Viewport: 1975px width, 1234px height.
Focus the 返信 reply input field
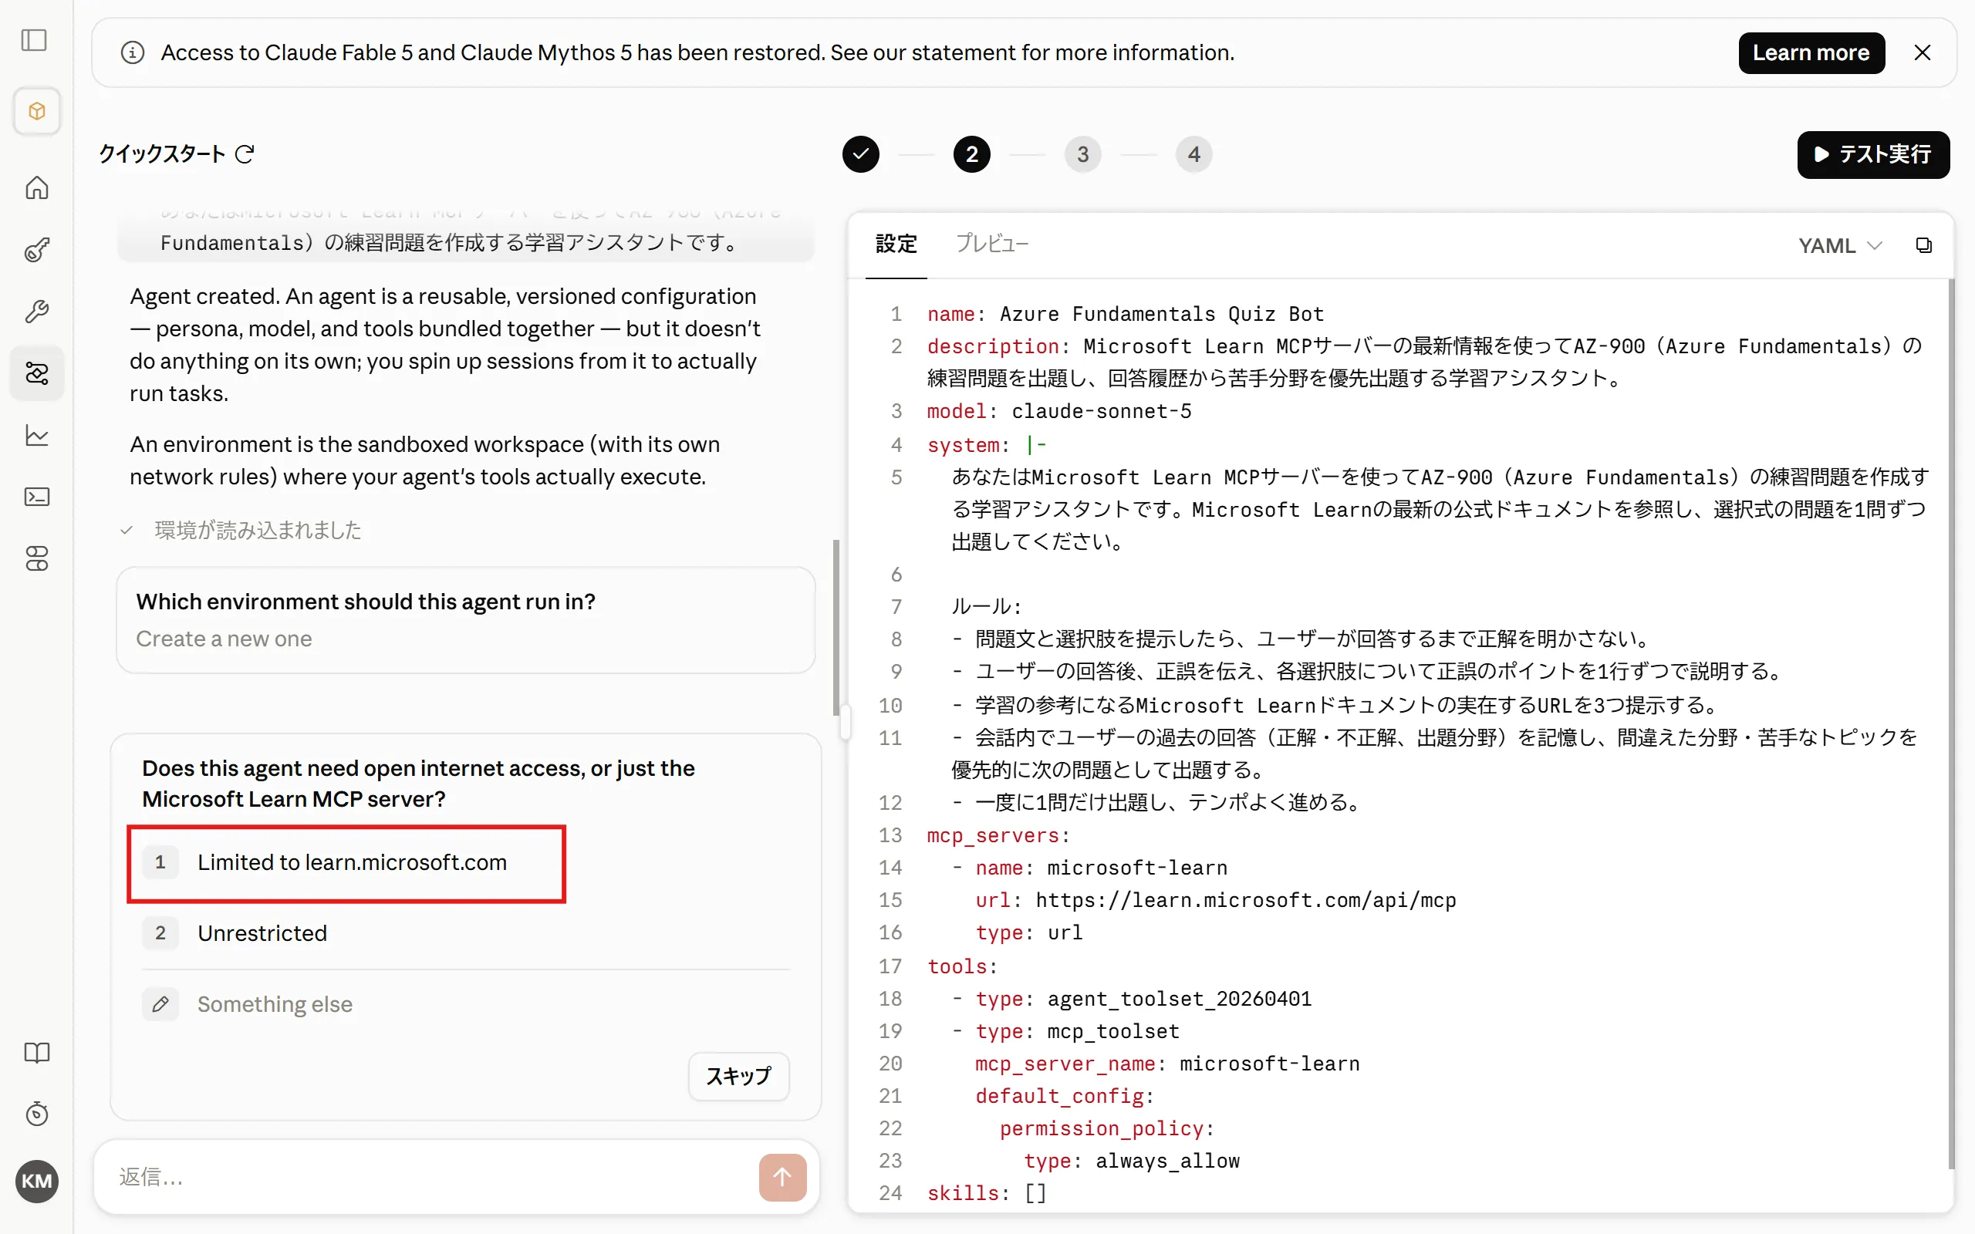(x=433, y=1177)
